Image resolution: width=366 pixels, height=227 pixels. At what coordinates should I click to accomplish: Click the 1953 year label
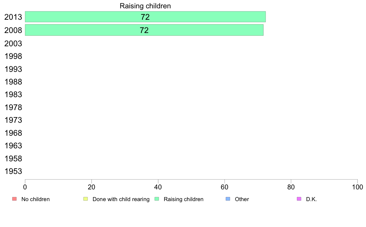(x=13, y=171)
